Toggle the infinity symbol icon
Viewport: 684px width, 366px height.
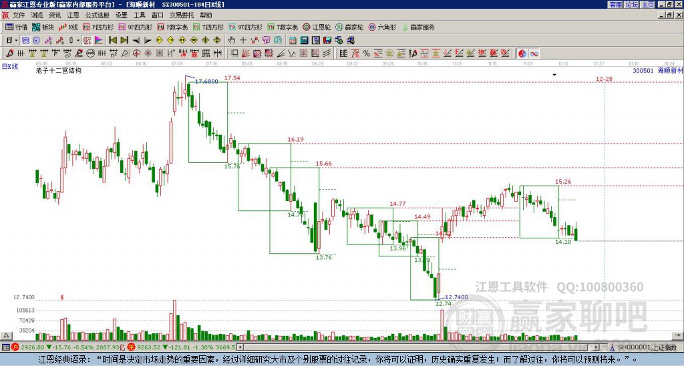click(x=534, y=53)
